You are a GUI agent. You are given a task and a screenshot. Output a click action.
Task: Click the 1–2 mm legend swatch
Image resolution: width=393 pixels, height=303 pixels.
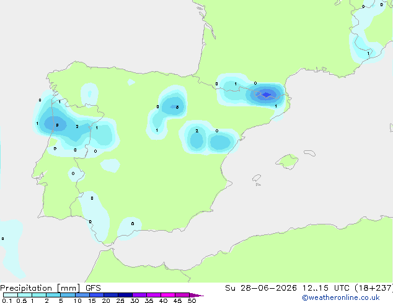coord(39,295)
